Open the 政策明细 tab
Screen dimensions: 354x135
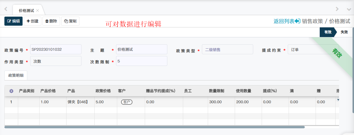pos(16,75)
